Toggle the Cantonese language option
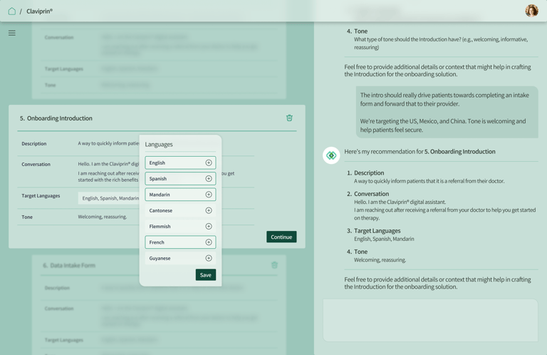547x355 pixels. tap(180, 210)
